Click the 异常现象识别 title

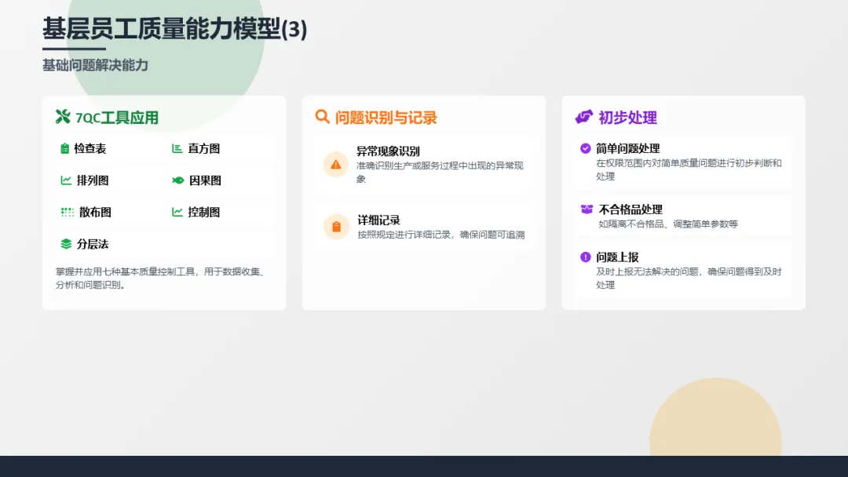[388, 151]
